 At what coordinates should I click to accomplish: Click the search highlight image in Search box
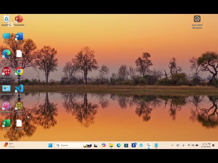point(88,146)
